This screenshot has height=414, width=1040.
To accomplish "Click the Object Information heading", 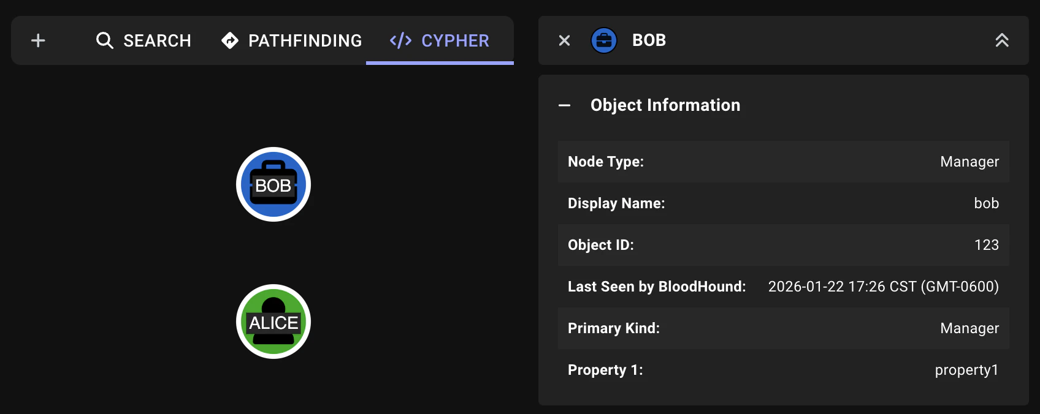I will (665, 105).
